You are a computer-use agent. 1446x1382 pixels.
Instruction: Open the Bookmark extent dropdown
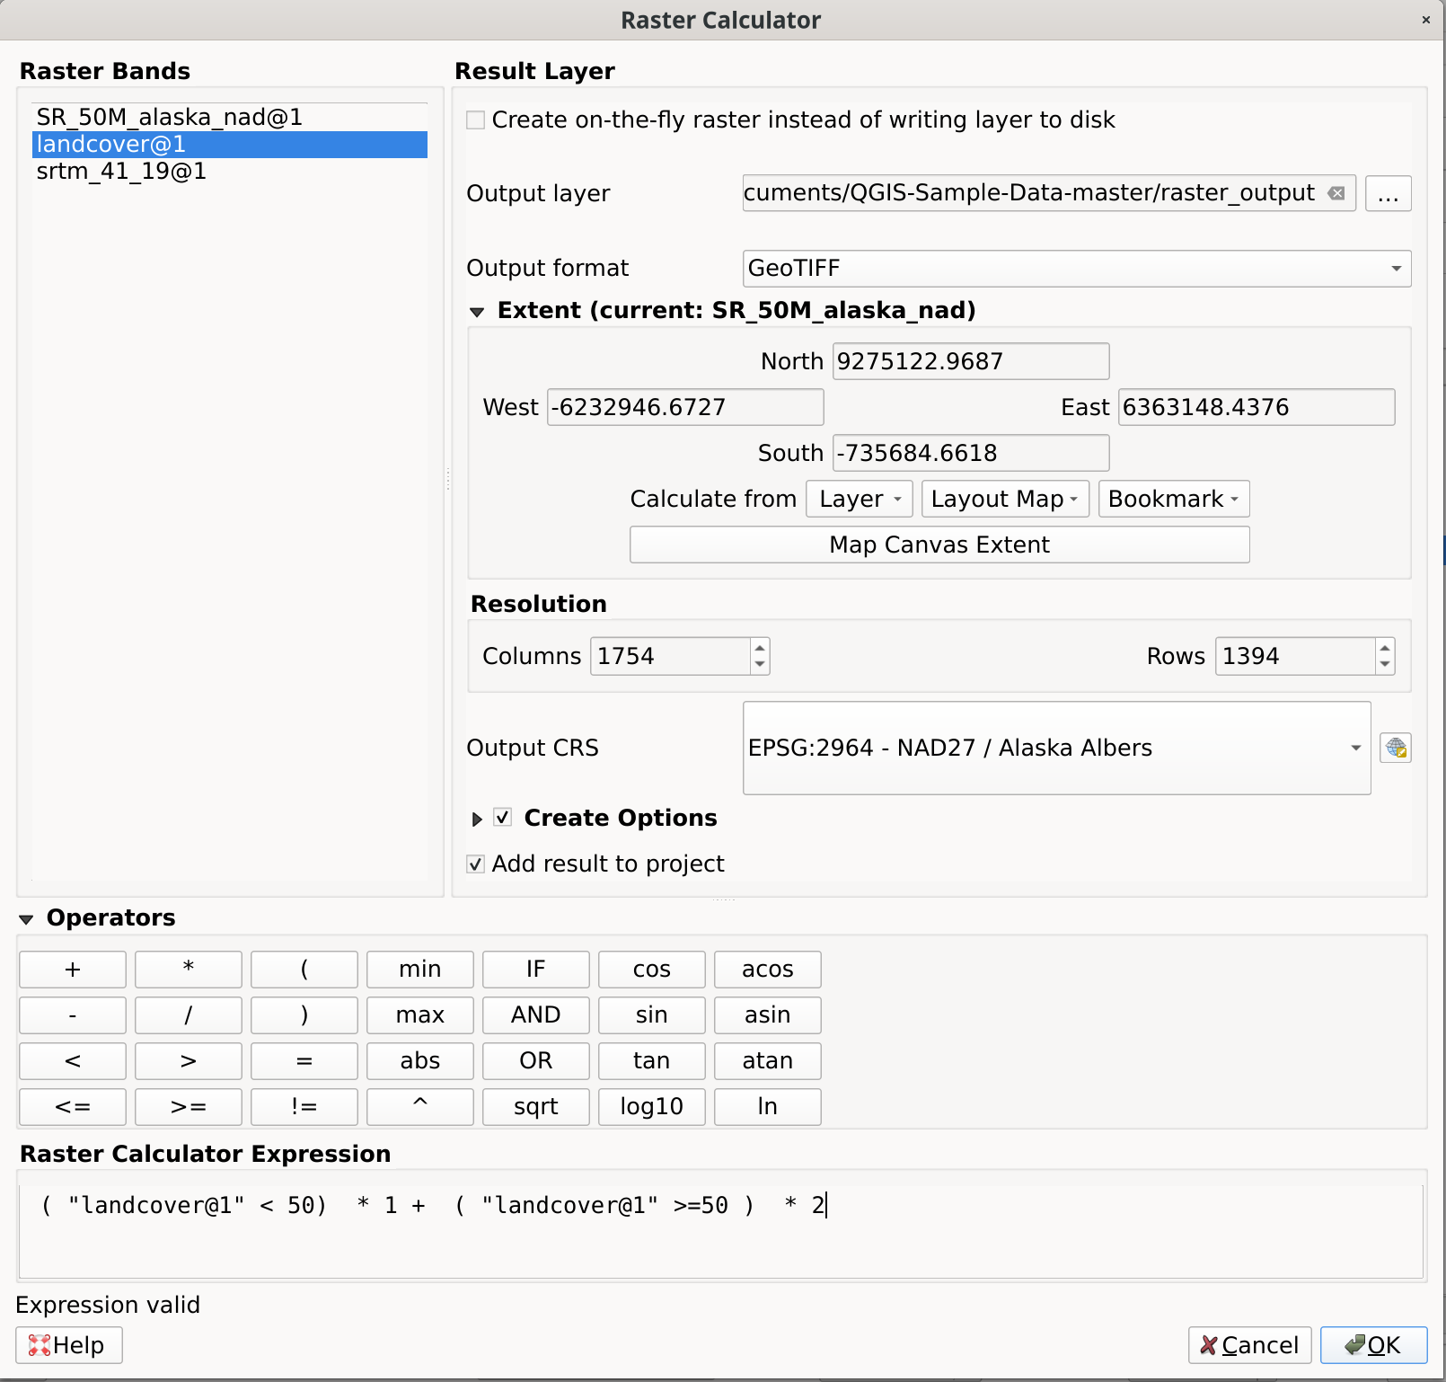point(1173,499)
